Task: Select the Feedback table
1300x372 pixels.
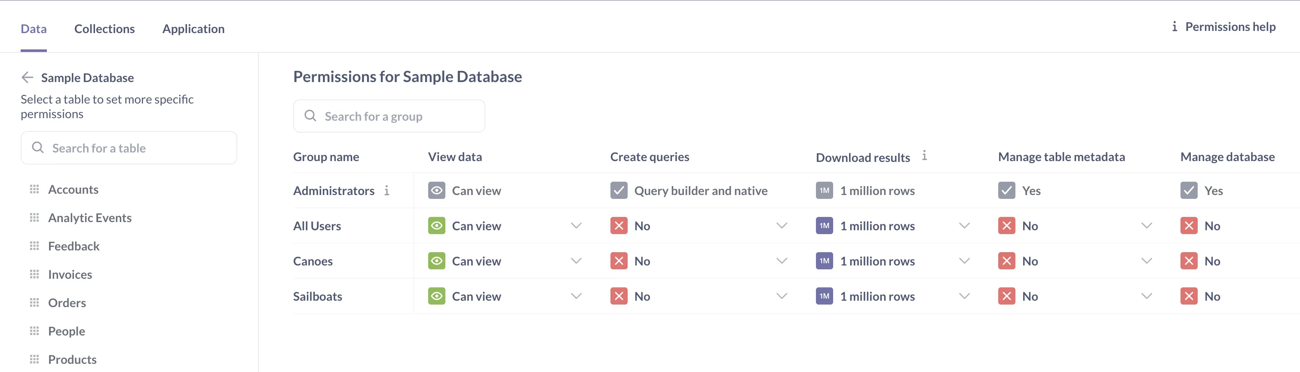Action: [74, 245]
